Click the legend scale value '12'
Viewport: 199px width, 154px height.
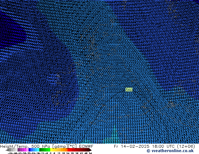point(59,153)
